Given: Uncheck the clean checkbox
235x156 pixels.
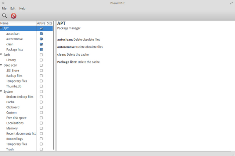Looking at the screenshot, I should 41,44.
